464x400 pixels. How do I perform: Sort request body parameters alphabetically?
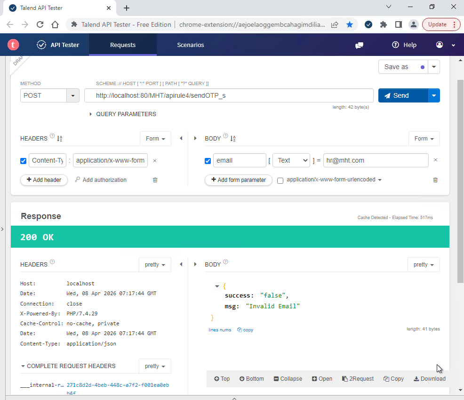(x=233, y=138)
